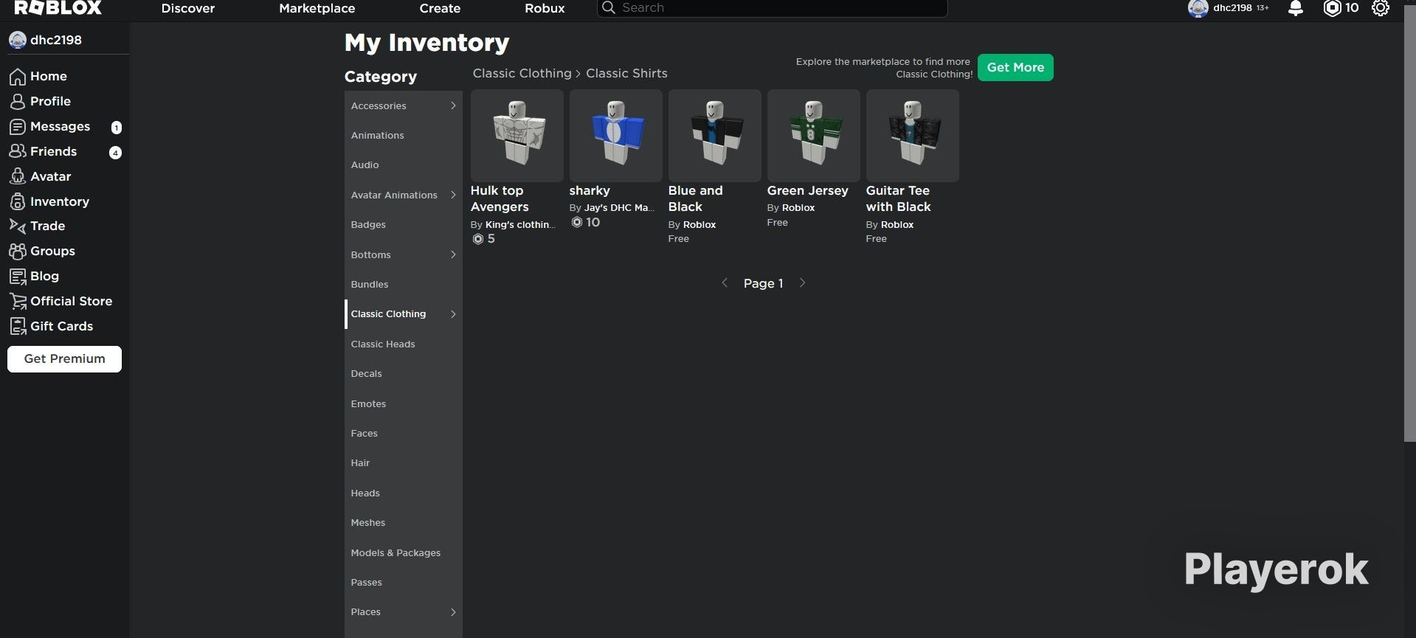1416x638 pixels.
Task: Select the Classic Heads category
Action: pyautogui.click(x=404, y=344)
